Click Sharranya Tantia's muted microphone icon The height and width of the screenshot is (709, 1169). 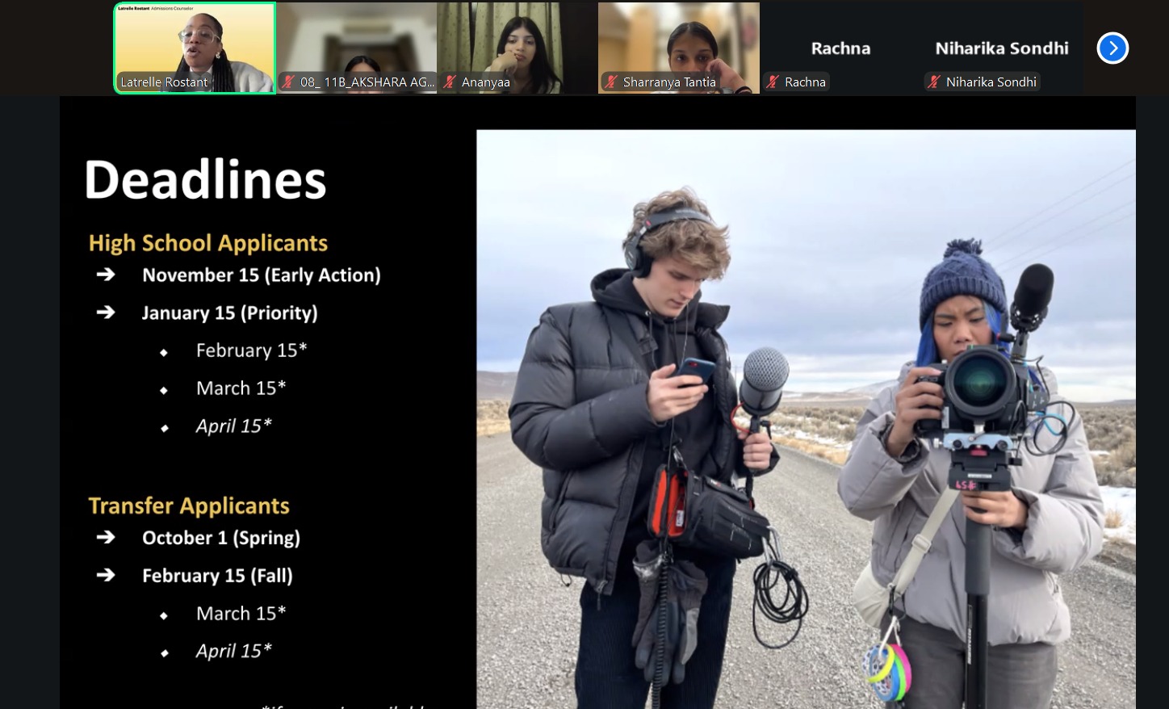pos(612,82)
